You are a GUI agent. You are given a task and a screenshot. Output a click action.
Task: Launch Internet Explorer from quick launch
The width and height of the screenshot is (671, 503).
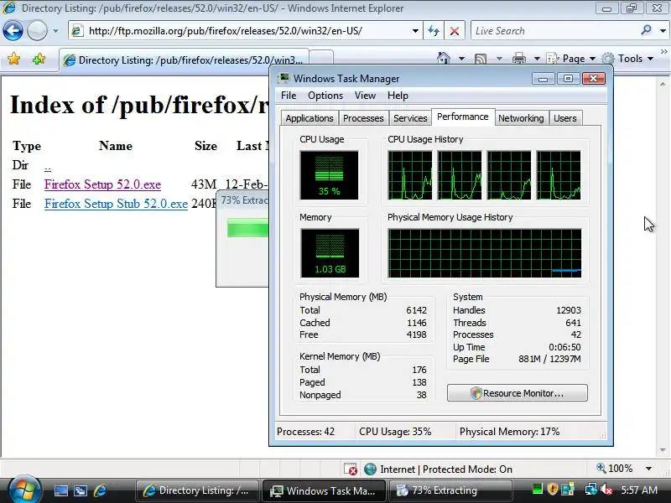pos(100,490)
